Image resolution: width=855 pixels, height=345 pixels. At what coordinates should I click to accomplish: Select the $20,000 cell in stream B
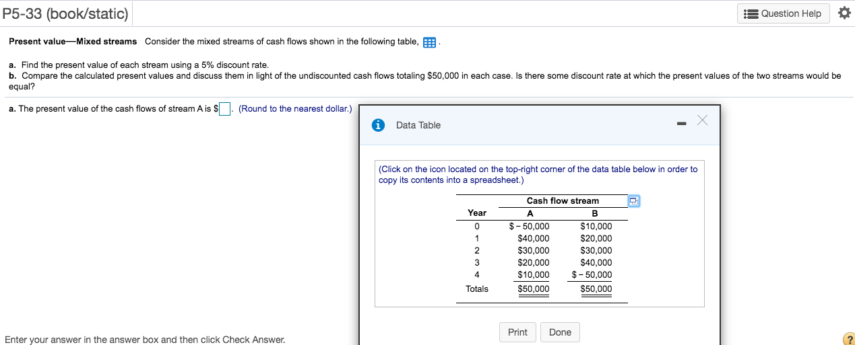(596, 238)
